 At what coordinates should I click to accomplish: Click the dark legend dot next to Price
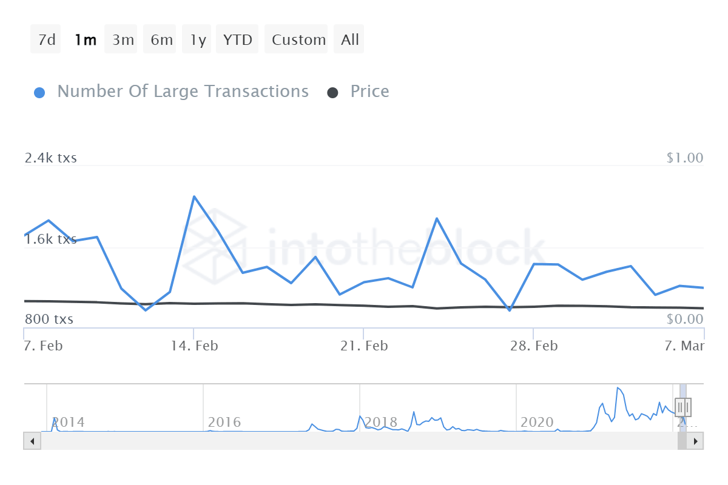pos(332,91)
